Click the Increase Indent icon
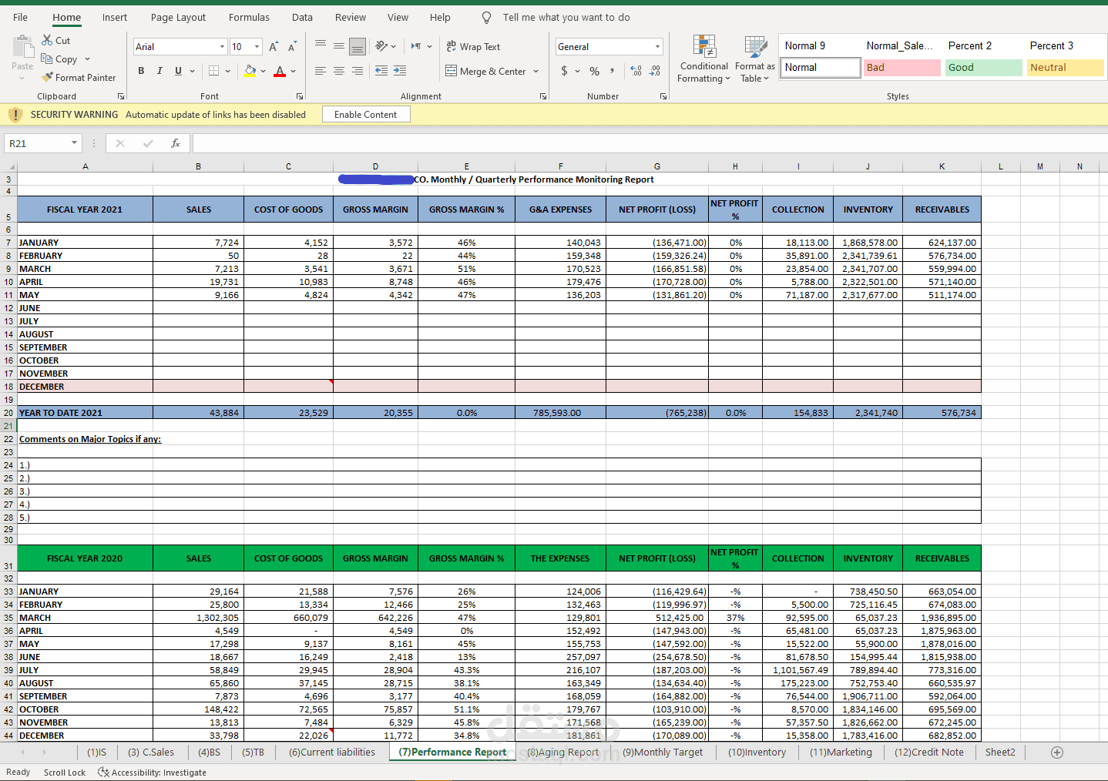 pyautogui.click(x=399, y=71)
